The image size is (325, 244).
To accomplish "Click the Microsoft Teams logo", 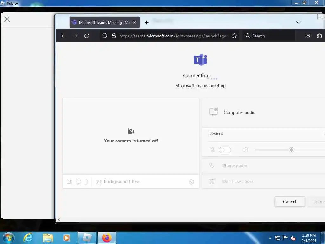I will [x=200, y=60].
